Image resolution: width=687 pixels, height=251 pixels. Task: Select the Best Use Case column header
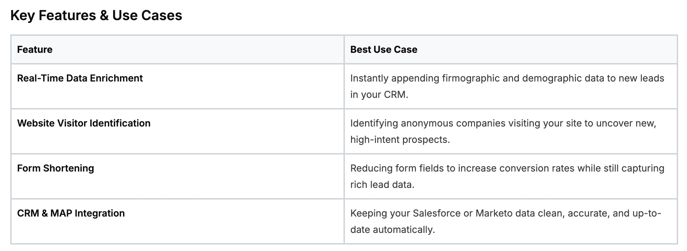pos(384,49)
